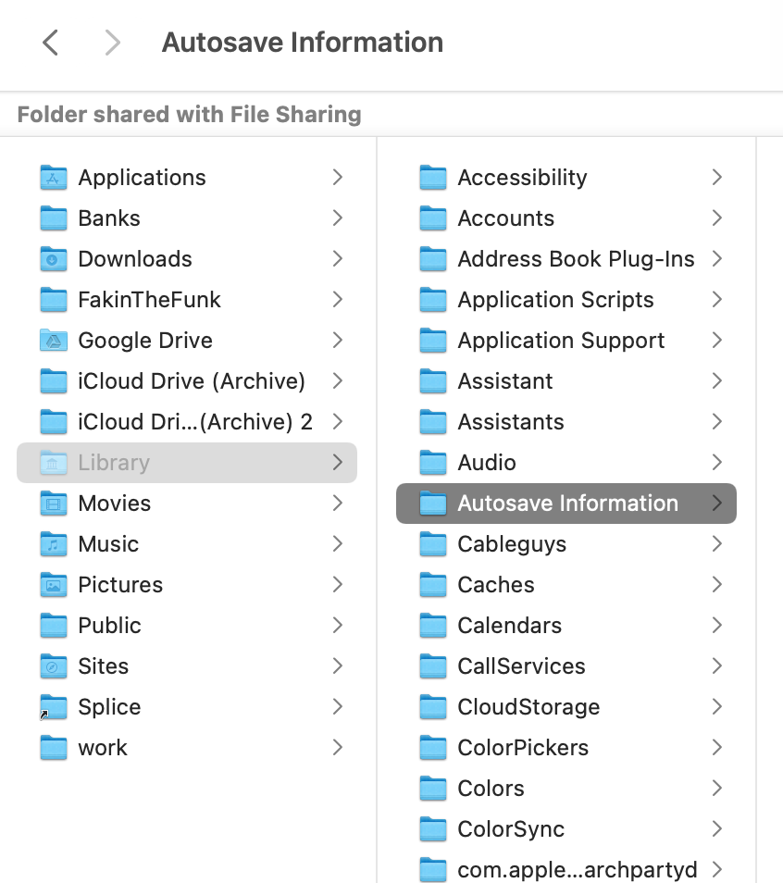
Task: Expand the Autosave Information chevron
Action: (716, 503)
